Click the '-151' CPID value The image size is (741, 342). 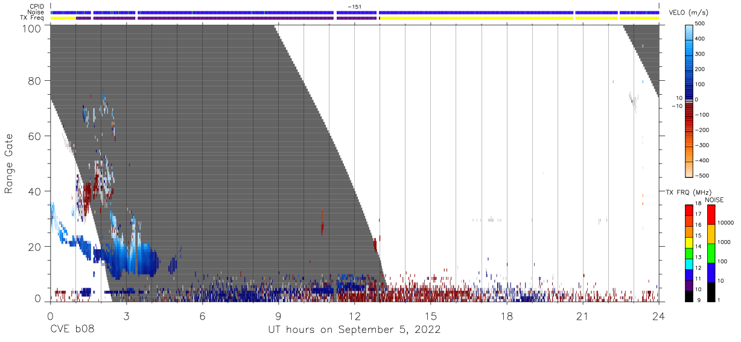[x=355, y=7]
